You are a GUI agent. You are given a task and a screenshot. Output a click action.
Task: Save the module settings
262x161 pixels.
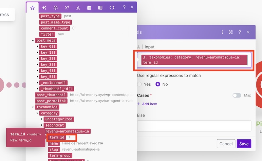point(244,144)
